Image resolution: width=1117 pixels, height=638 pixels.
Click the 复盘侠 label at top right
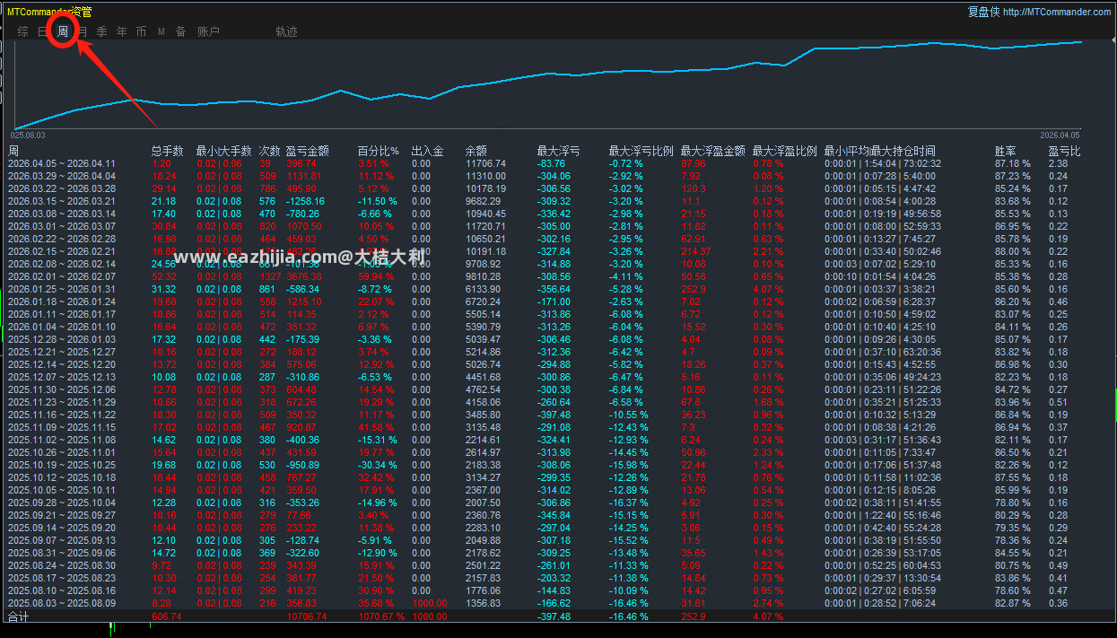click(x=984, y=12)
